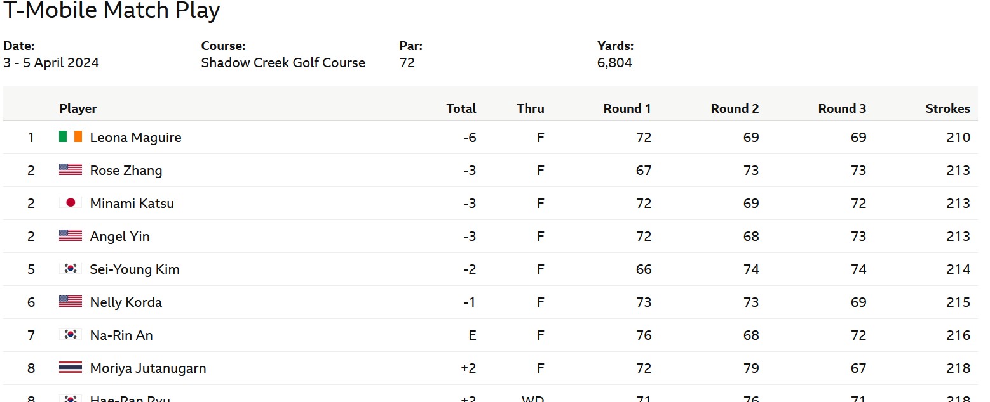The image size is (990, 402).
Task: Click the US flag beside Rose Zhang
Action: click(x=71, y=170)
